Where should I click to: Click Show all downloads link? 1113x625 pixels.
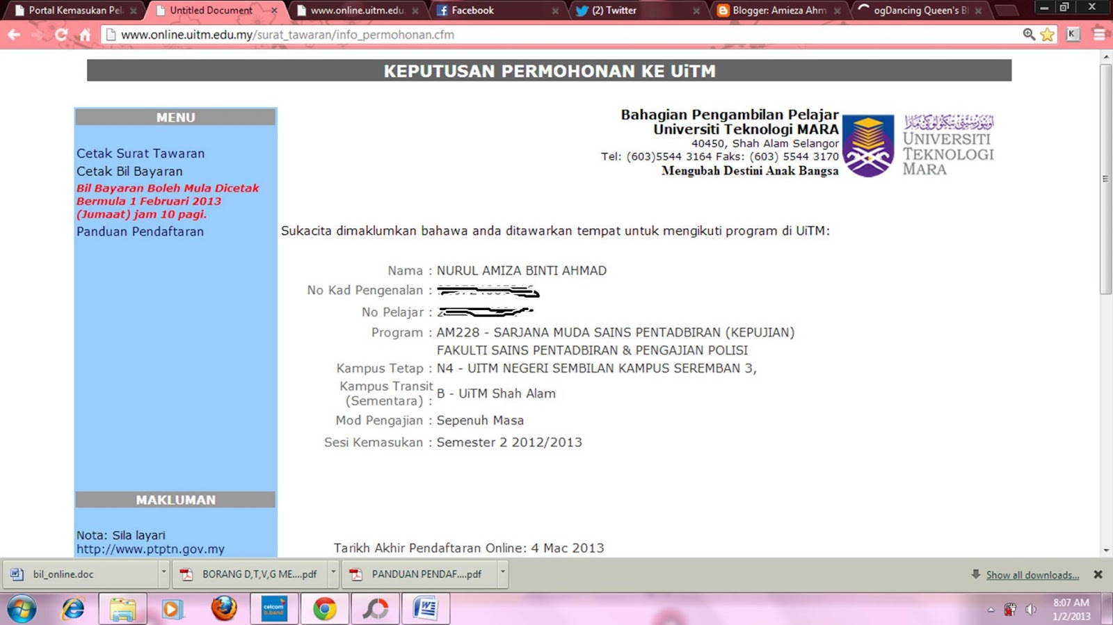(1032, 575)
